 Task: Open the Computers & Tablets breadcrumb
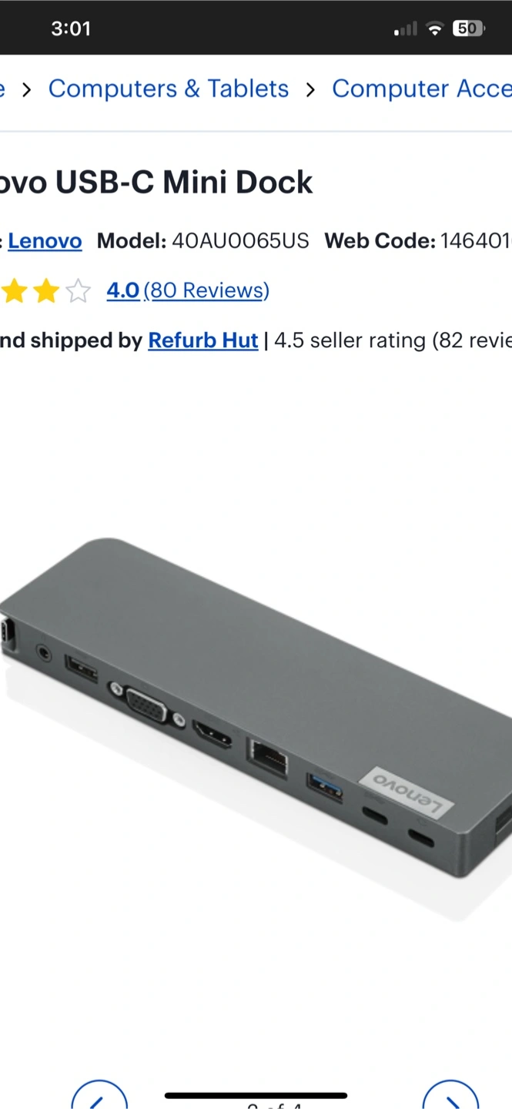coord(169,89)
